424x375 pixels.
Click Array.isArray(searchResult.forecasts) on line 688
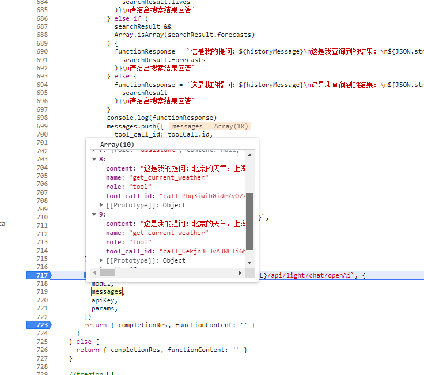click(x=184, y=35)
